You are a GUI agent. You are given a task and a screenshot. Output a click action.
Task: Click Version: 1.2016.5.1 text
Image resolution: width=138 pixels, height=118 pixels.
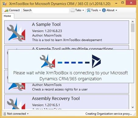coord(46,105)
